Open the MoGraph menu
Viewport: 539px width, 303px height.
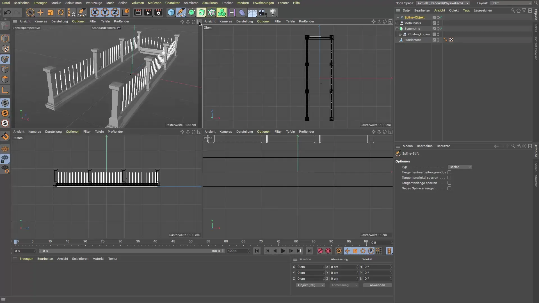(x=154, y=3)
